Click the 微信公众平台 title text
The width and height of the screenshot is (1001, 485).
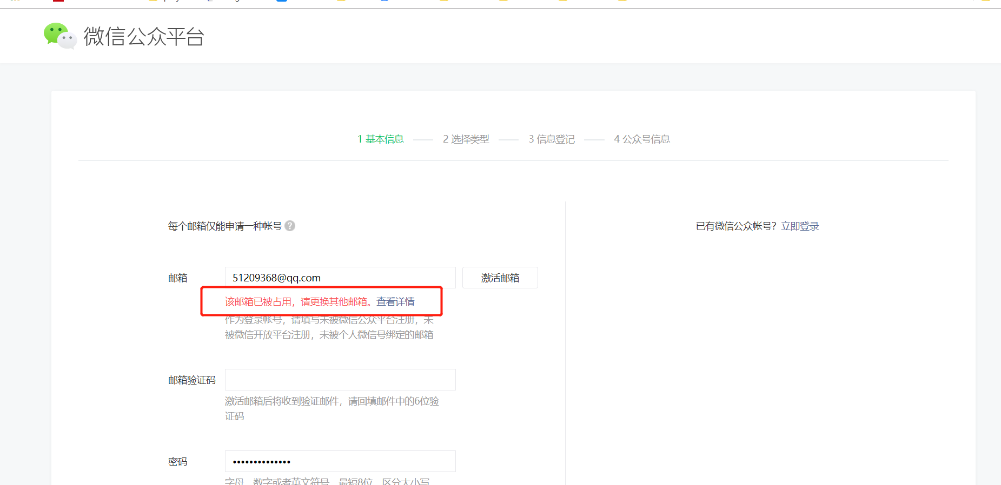tap(144, 37)
